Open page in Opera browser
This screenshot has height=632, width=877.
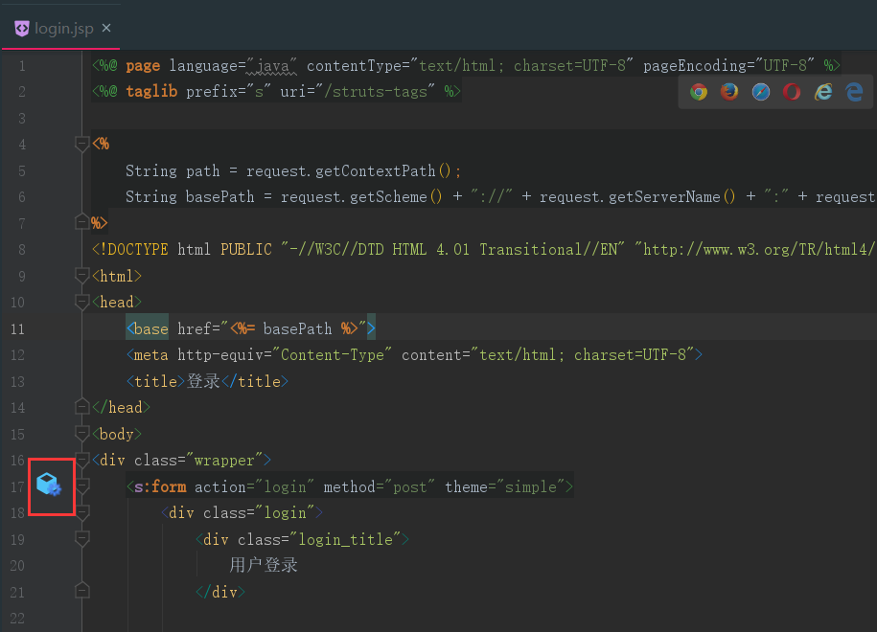click(792, 92)
